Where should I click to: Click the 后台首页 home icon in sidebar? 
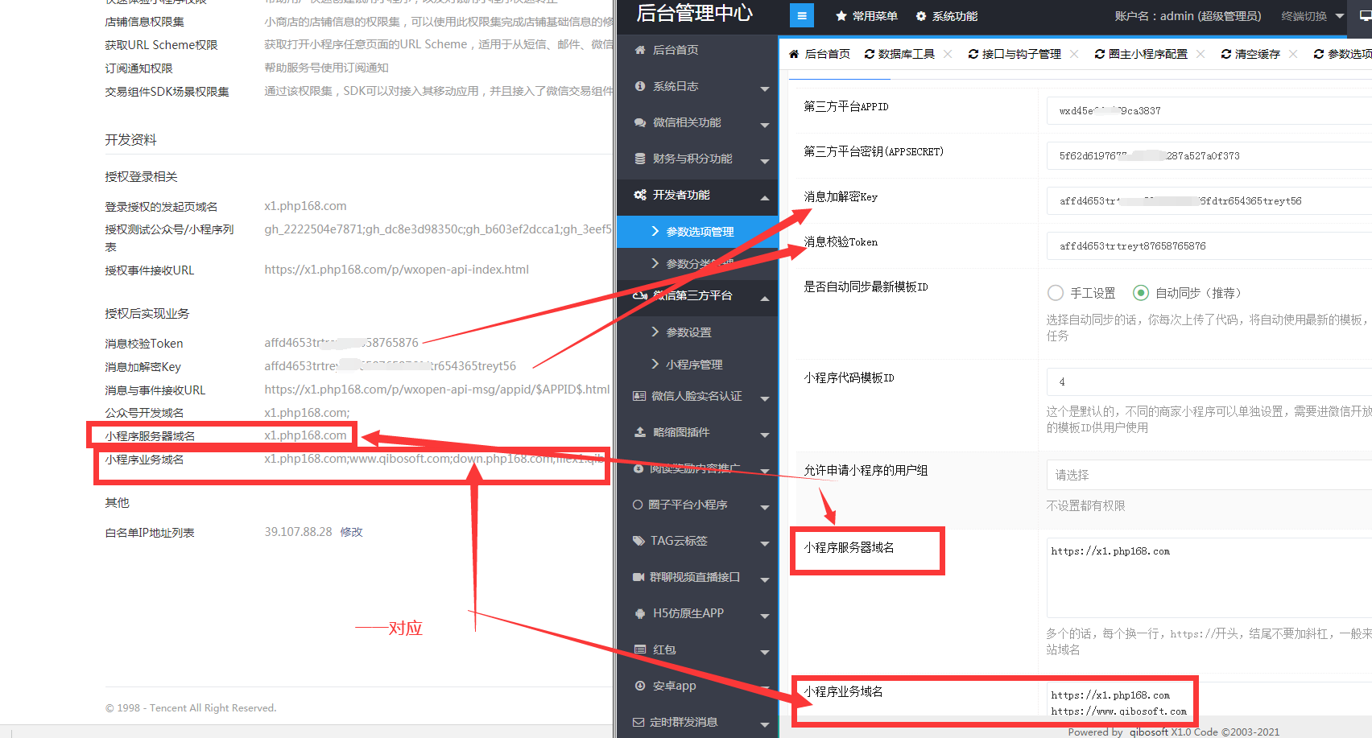pos(640,50)
